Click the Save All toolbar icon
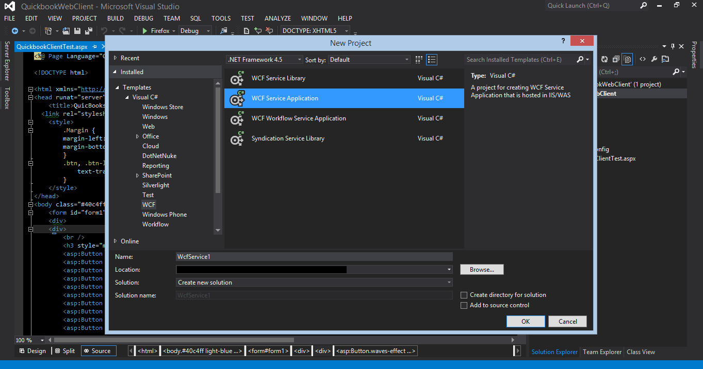This screenshot has height=369, width=703. [89, 31]
